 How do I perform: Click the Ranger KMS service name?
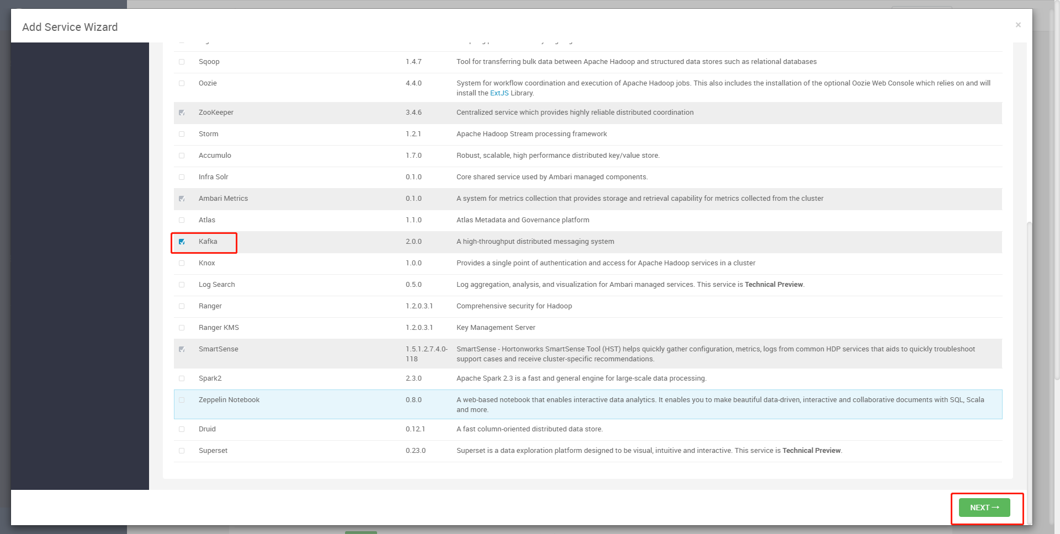point(219,328)
